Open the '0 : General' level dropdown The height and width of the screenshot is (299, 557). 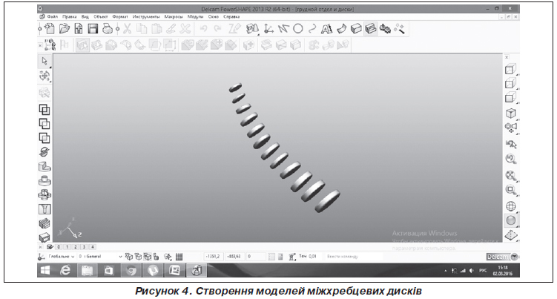click(101, 256)
